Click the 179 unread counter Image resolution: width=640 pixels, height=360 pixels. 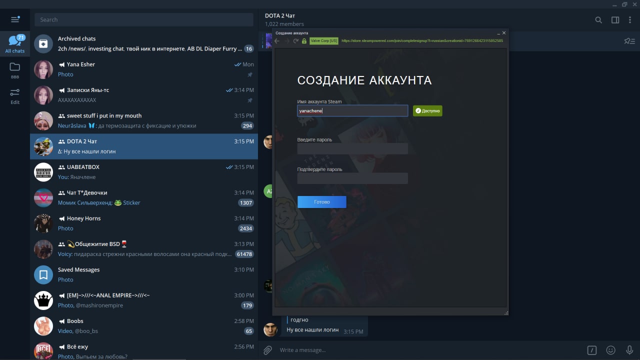pyautogui.click(x=247, y=305)
